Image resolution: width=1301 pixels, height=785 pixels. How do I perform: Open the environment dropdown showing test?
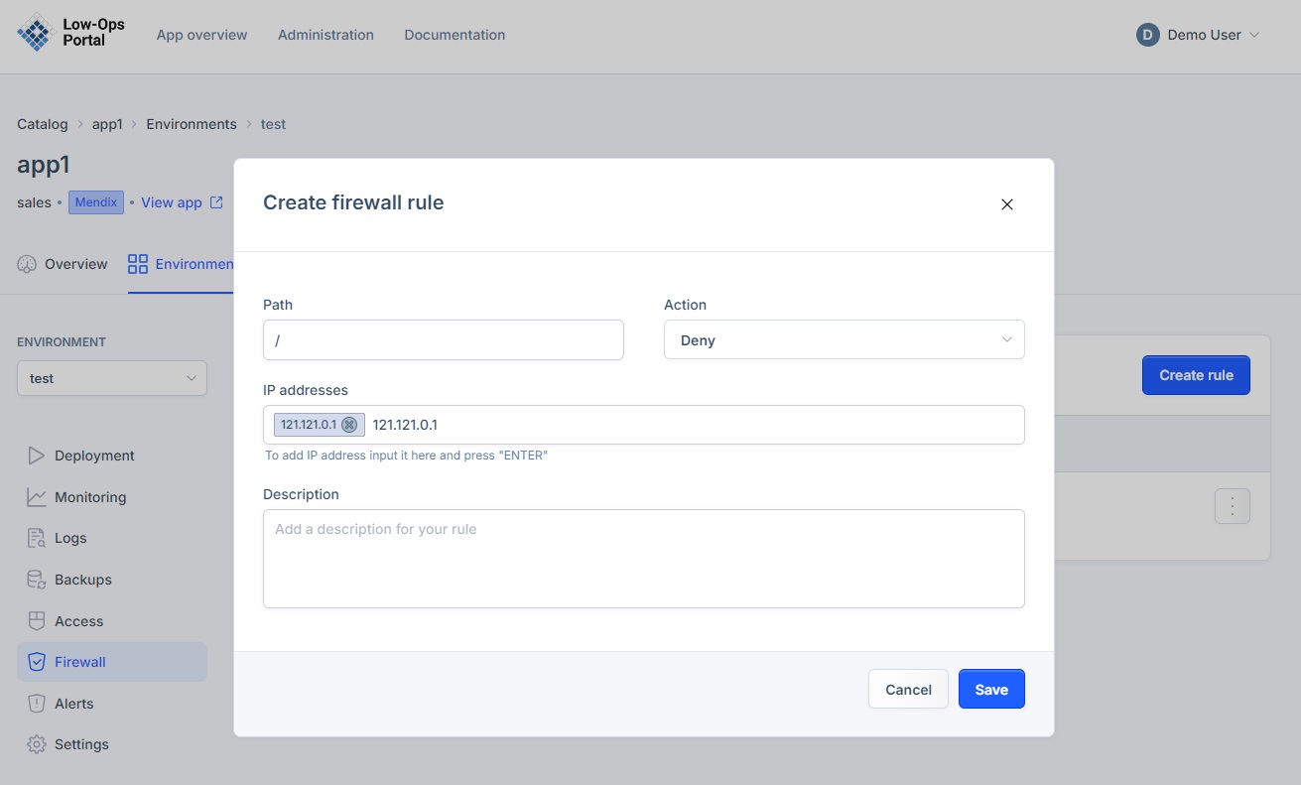click(x=112, y=378)
